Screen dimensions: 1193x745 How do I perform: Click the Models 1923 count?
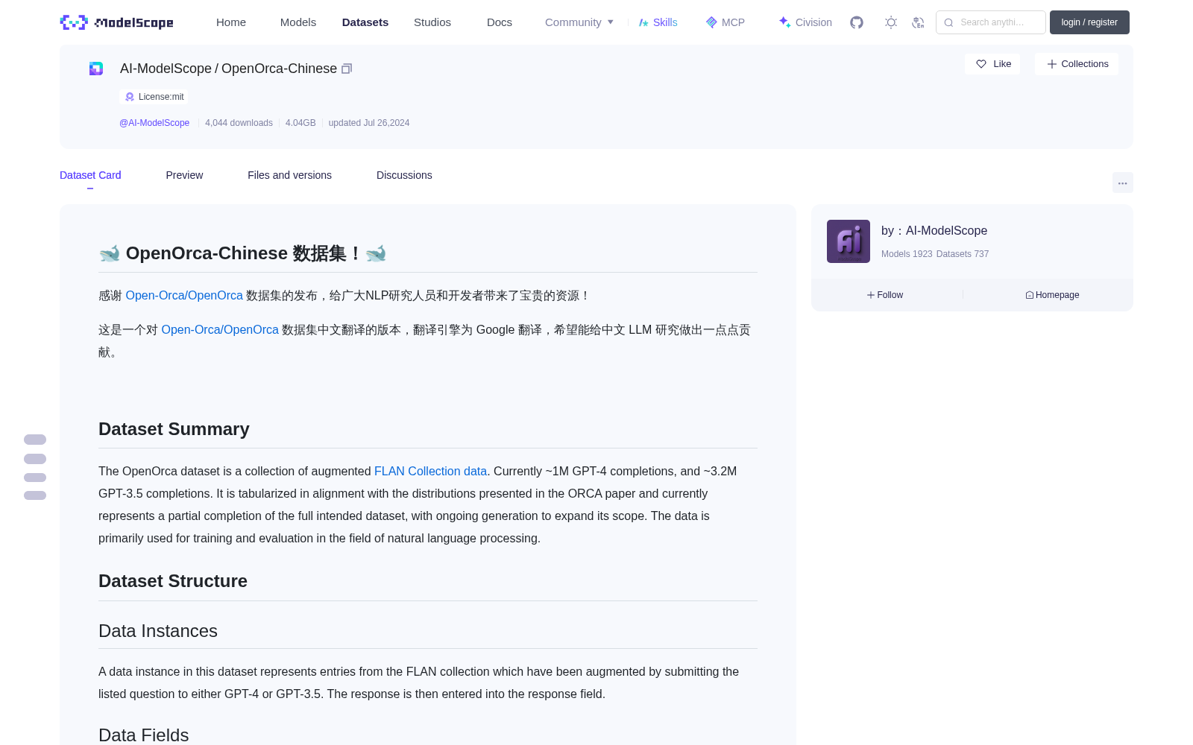coord(907,254)
